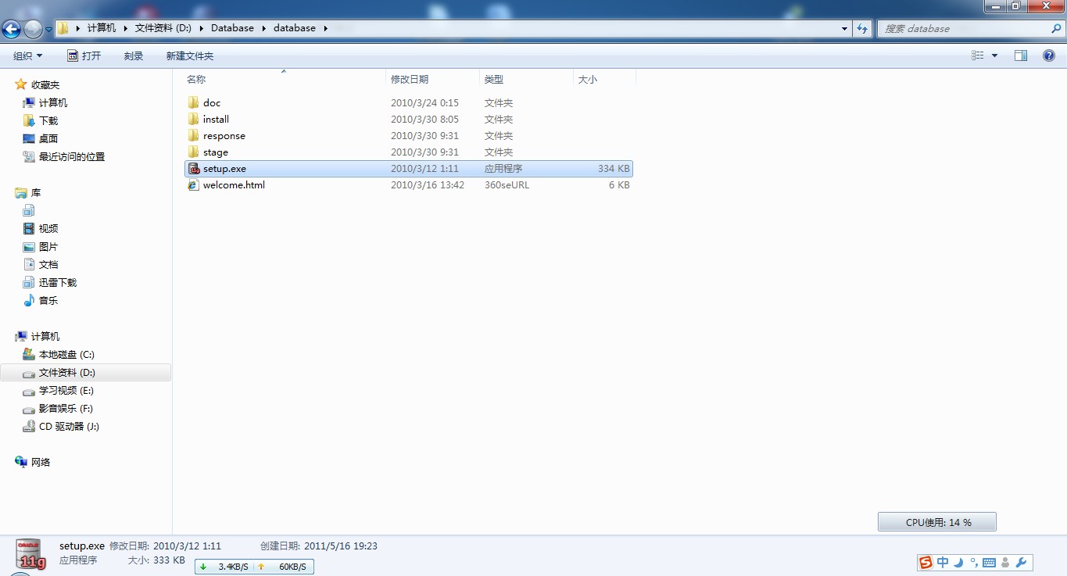Open Help via the question mark icon
The width and height of the screenshot is (1067, 576).
(1049, 55)
